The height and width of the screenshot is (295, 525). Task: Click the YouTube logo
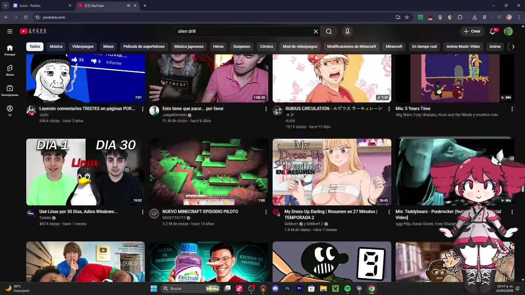33,31
